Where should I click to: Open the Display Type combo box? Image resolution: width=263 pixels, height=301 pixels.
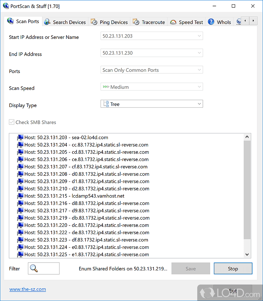[x=199, y=104]
